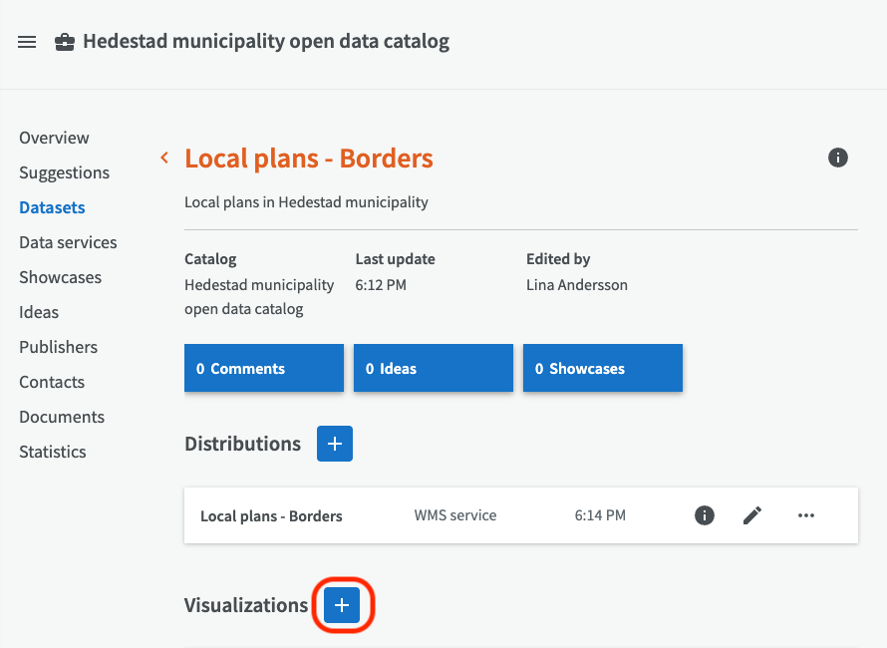Go back using the orange chevron

(164, 158)
